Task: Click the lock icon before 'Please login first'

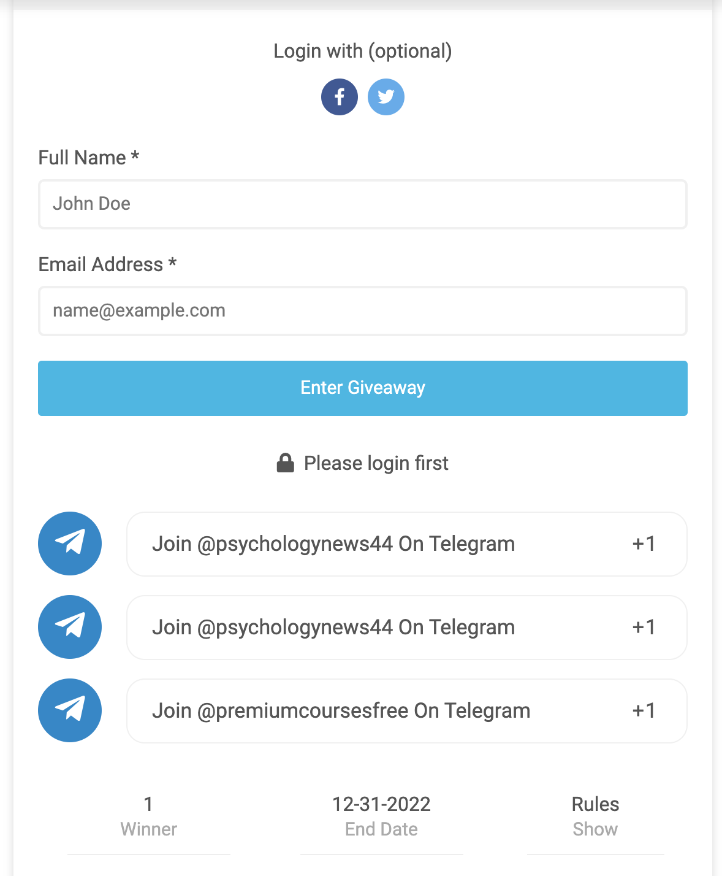Action: tap(286, 462)
